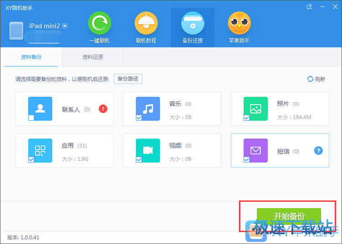Open the title bar menu icon

(310, 6)
